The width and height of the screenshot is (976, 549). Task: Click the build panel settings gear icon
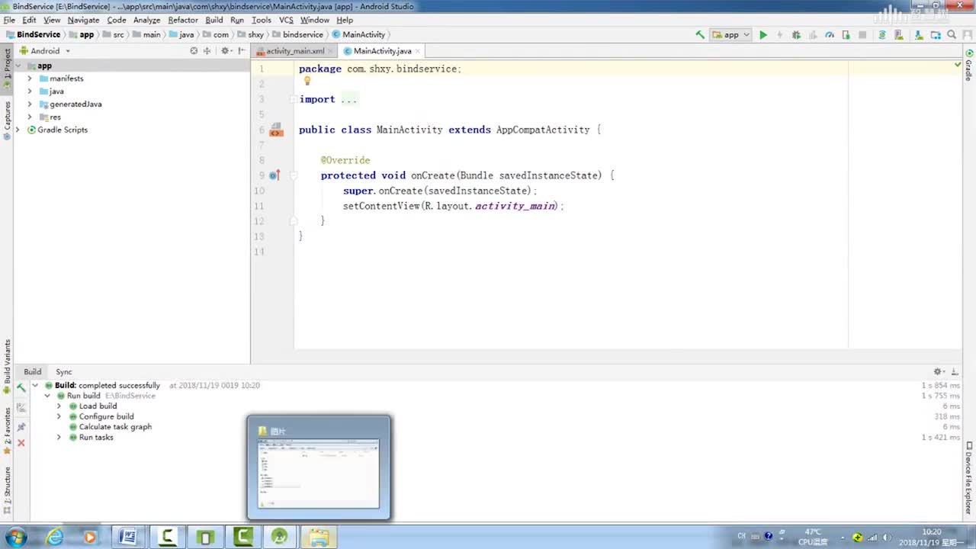point(938,372)
